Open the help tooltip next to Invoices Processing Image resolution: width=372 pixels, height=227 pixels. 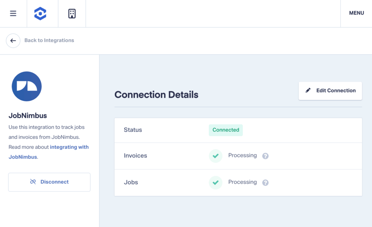pyautogui.click(x=265, y=156)
